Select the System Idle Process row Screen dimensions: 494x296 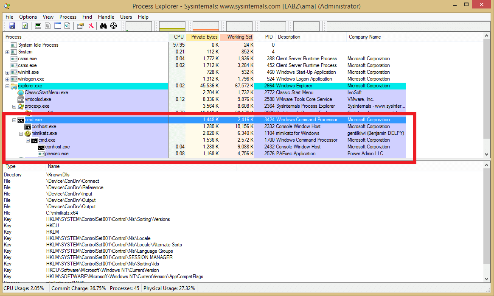(205, 45)
